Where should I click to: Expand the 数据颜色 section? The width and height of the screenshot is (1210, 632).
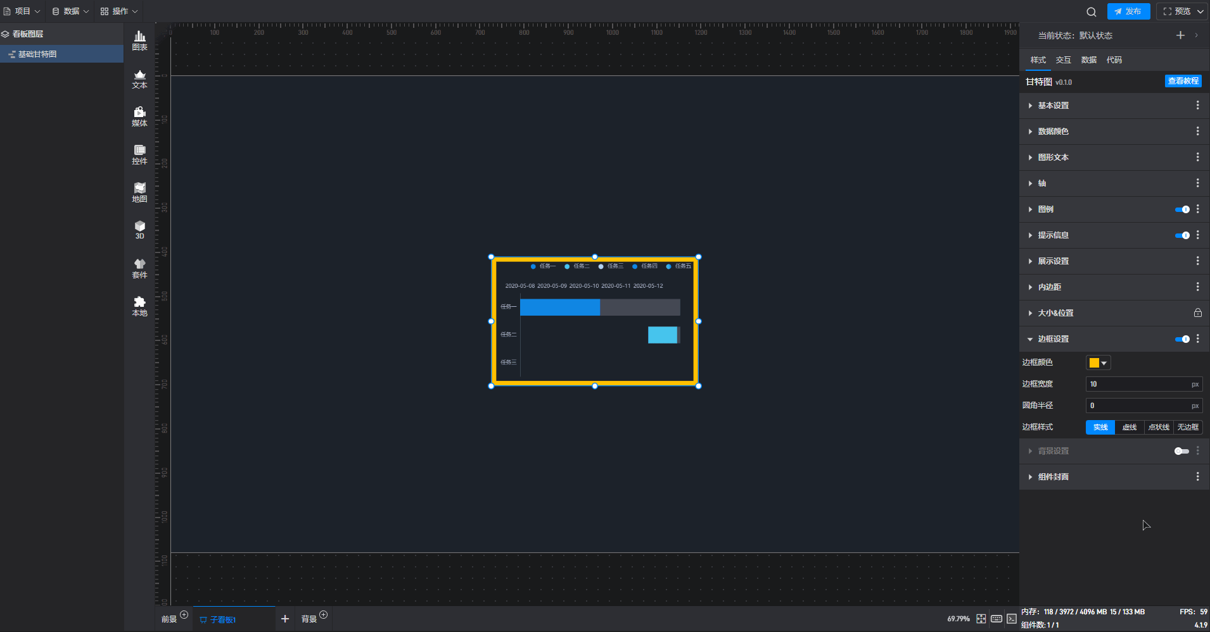coord(1053,132)
